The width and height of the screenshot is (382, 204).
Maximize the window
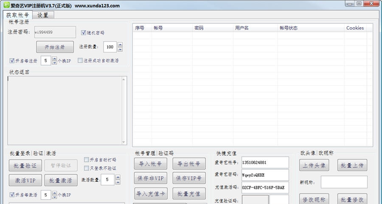click(x=359, y=4)
